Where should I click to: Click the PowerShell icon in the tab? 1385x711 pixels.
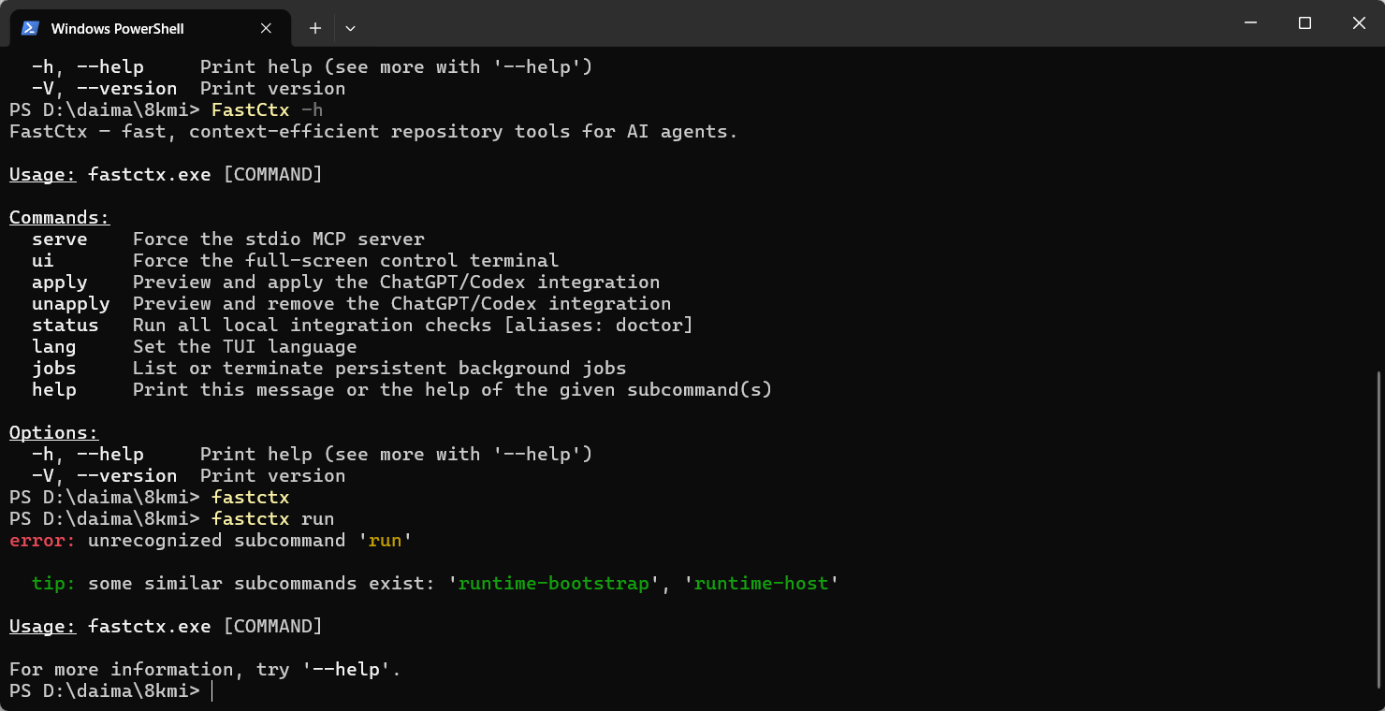pyautogui.click(x=30, y=28)
